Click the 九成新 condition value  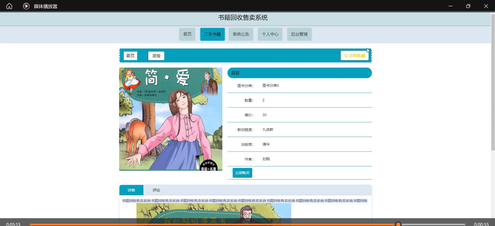click(x=268, y=130)
